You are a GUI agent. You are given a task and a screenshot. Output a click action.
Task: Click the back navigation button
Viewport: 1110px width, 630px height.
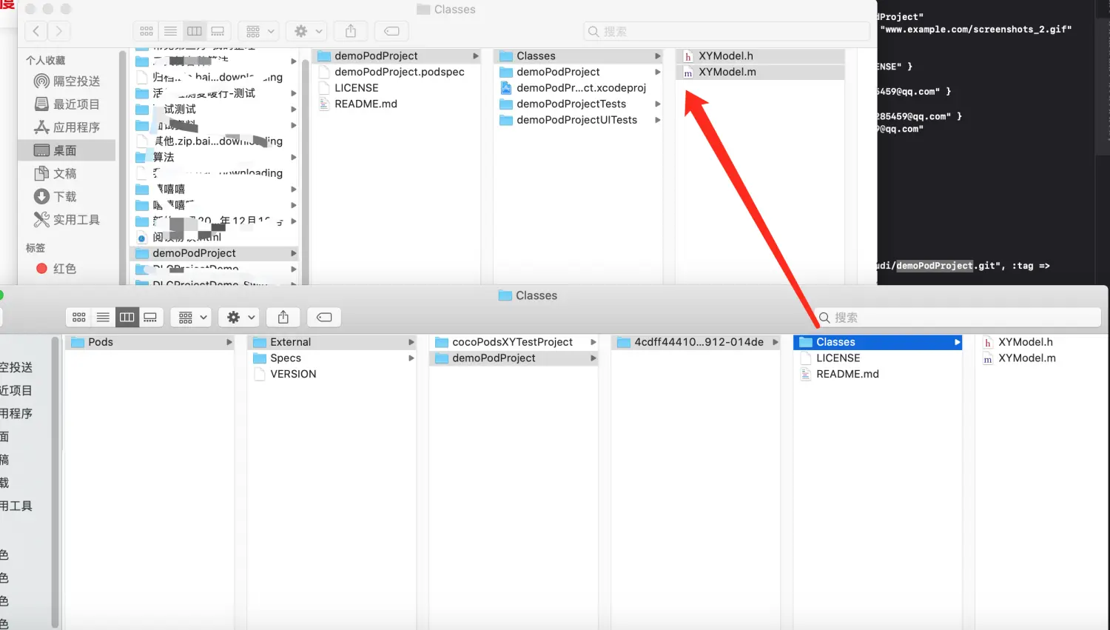pos(36,31)
